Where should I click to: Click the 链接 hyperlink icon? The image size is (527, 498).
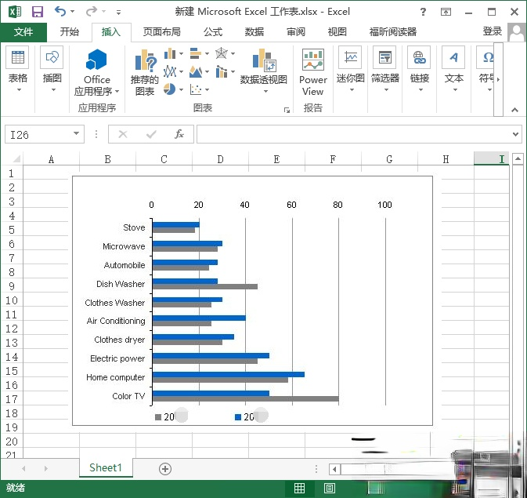tap(420, 58)
